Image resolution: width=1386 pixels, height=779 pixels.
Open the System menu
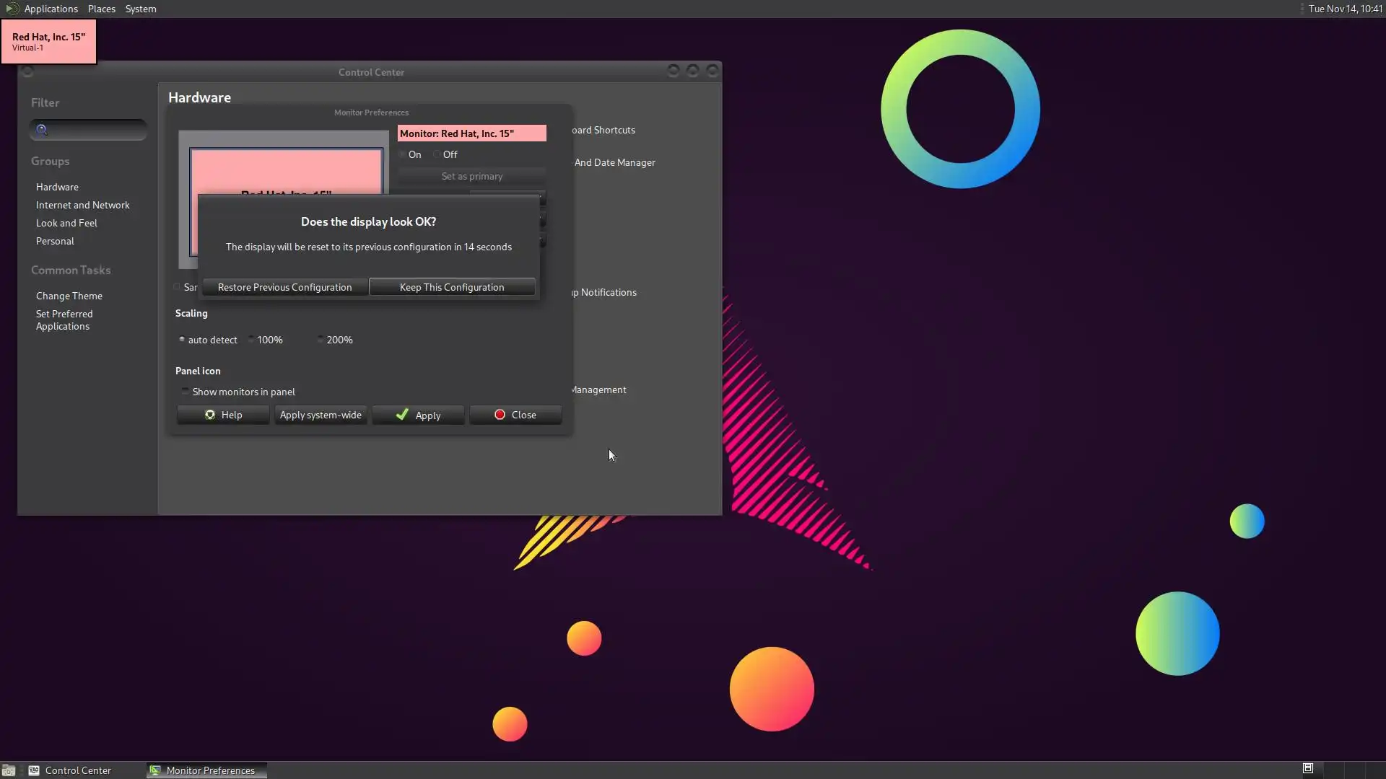pos(140,9)
